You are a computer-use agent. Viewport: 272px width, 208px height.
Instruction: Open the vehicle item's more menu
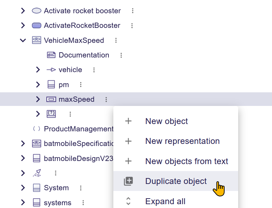(x=94, y=70)
